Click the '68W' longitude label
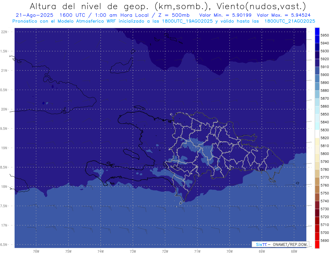Viewport: 330px width, 255px height. tap(294, 251)
